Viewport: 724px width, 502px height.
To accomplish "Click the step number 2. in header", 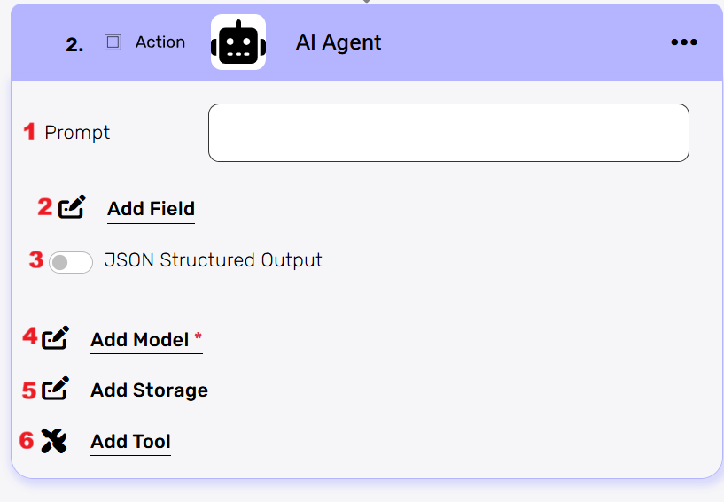I will (74, 45).
